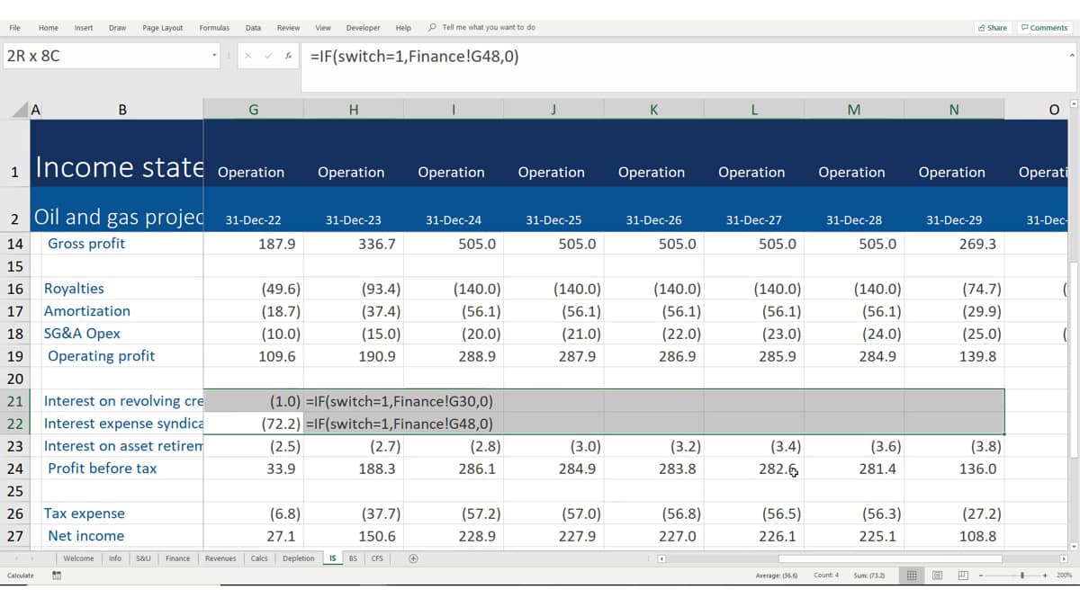Switch to Page Break Preview icon
The image size is (1080, 607).
click(963, 576)
